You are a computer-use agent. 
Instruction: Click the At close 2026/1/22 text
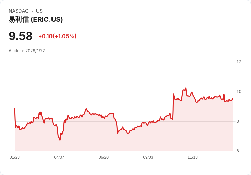coord(27,51)
